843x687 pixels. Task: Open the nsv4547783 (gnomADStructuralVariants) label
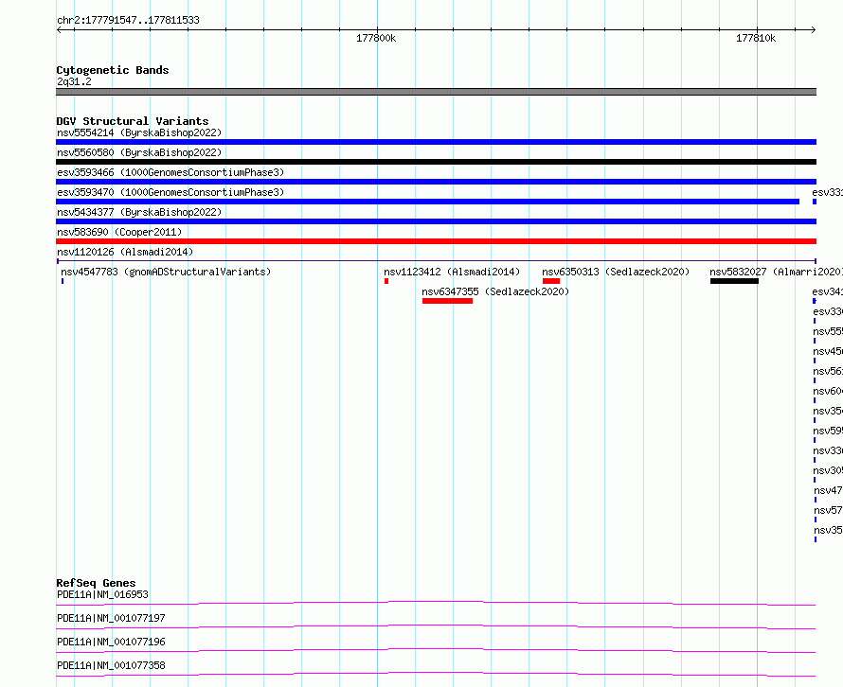(x=166, y=272)
